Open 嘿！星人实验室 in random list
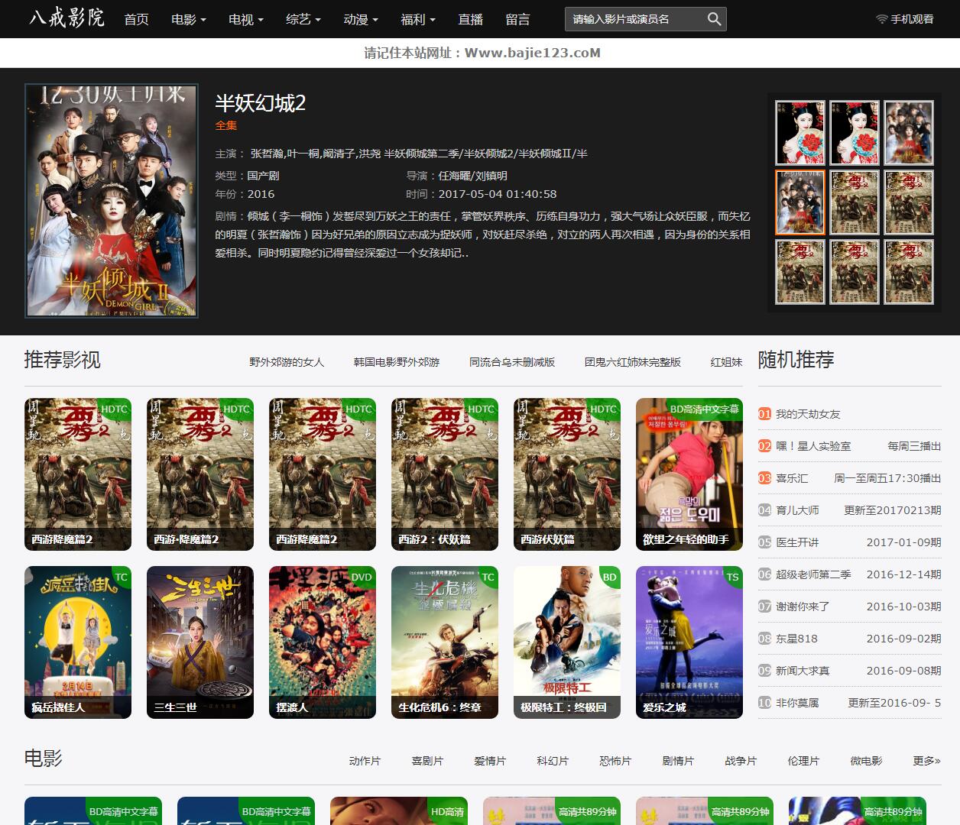Screen dimensions: 960x825 (x=813, y=446)
